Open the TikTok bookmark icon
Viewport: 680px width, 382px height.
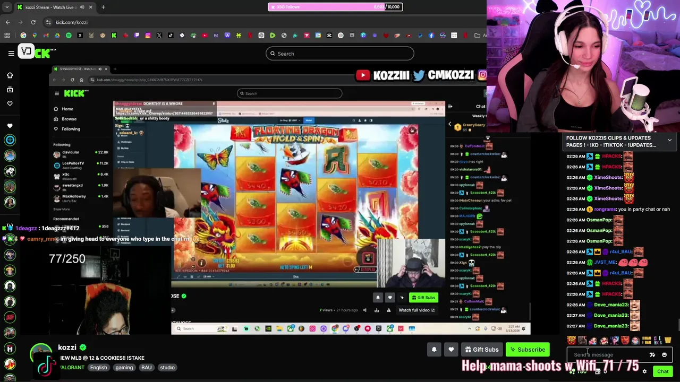(x=171, y=36)
